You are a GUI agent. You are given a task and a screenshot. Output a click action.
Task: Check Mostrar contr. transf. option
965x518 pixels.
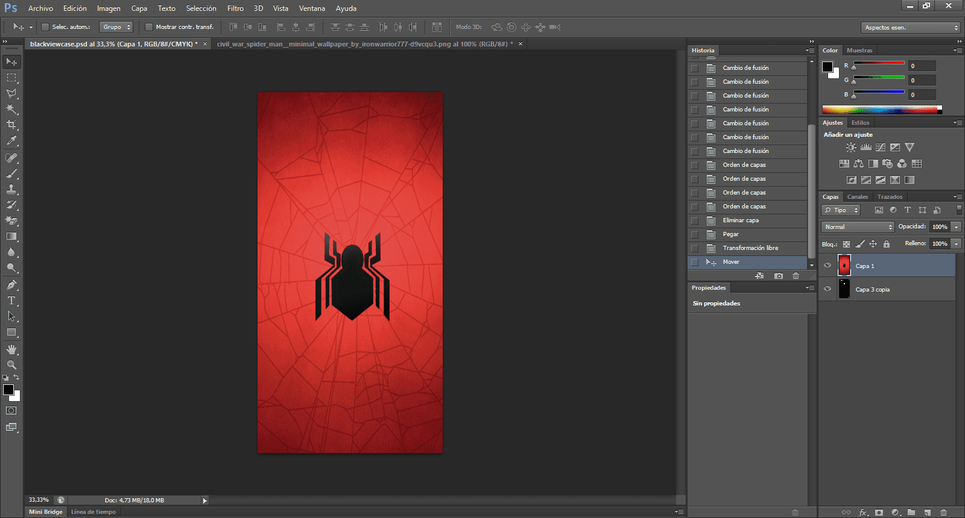coord(148,27)
